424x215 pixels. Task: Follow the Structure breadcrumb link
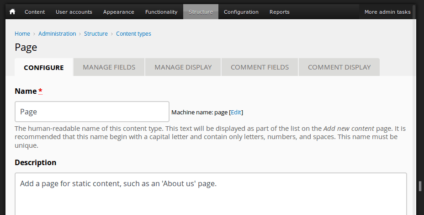pos(96,33)
